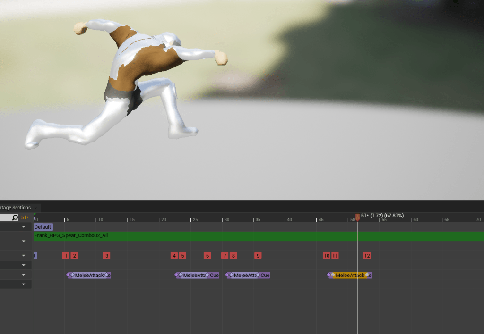
Task: Click red marker 12 after the playhead
Action: click(367, 256)
